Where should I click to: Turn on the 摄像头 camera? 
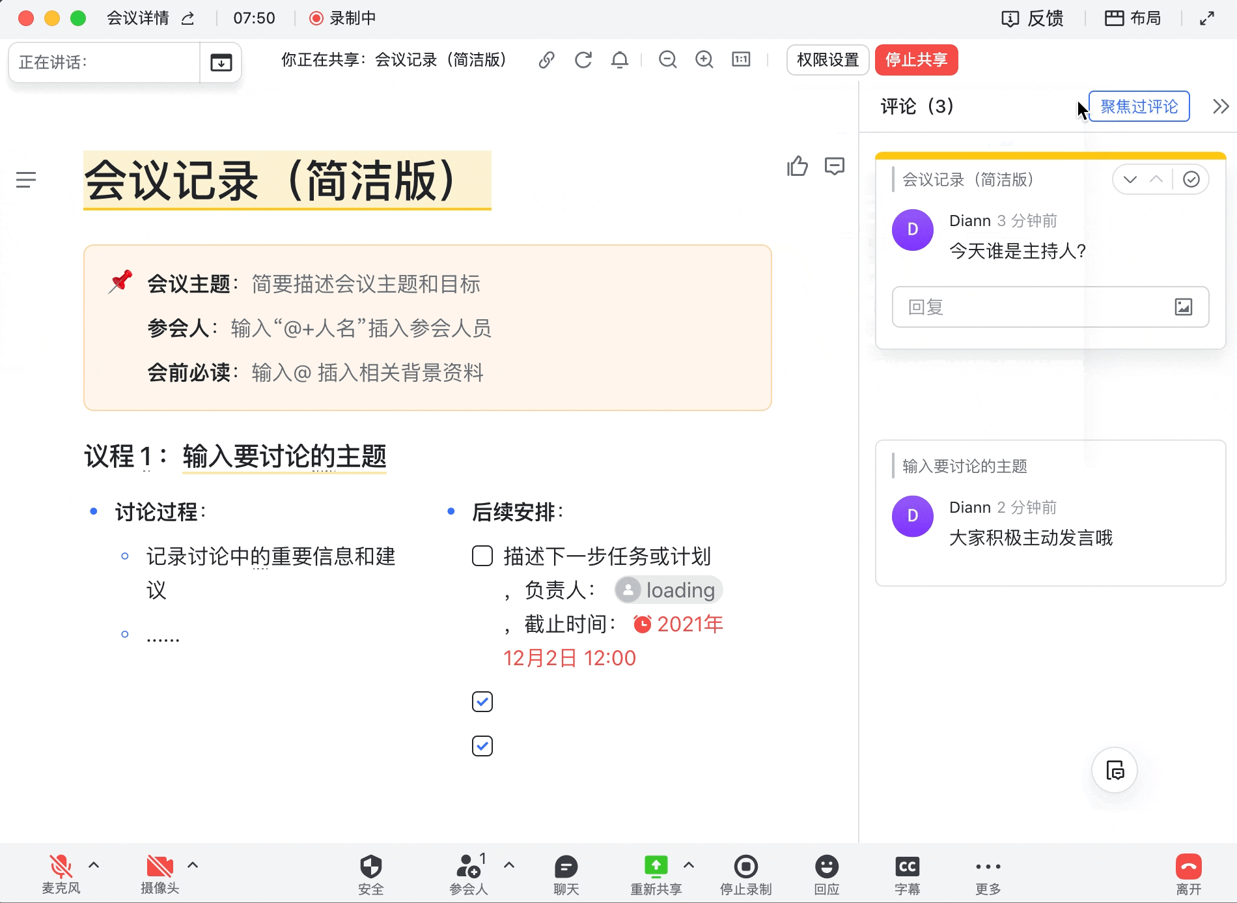[x=160, y=874]
